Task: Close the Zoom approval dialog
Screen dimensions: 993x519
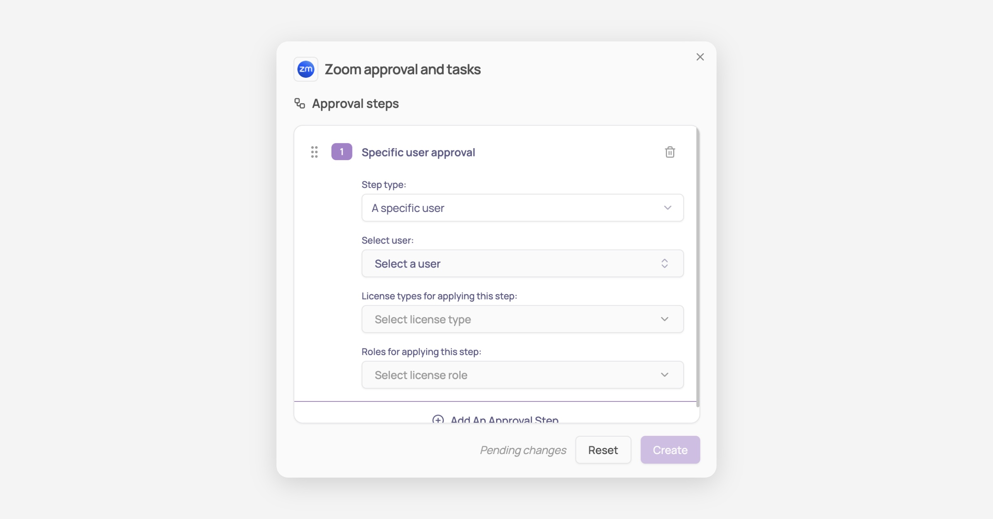Action: coord(700,57)
